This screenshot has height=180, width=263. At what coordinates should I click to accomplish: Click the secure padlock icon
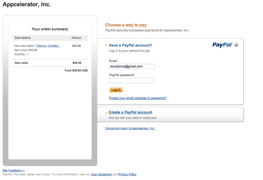click(236, 45)
